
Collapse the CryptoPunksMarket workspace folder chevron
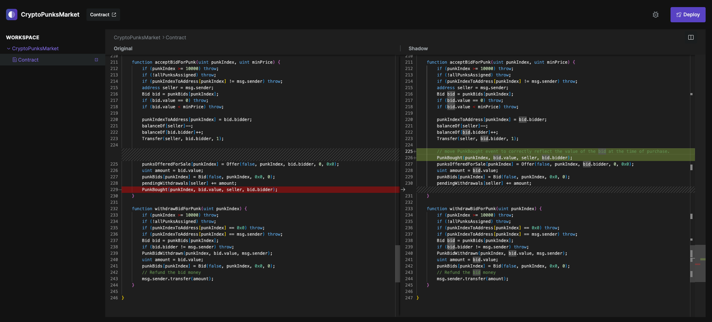pos(9,48)
